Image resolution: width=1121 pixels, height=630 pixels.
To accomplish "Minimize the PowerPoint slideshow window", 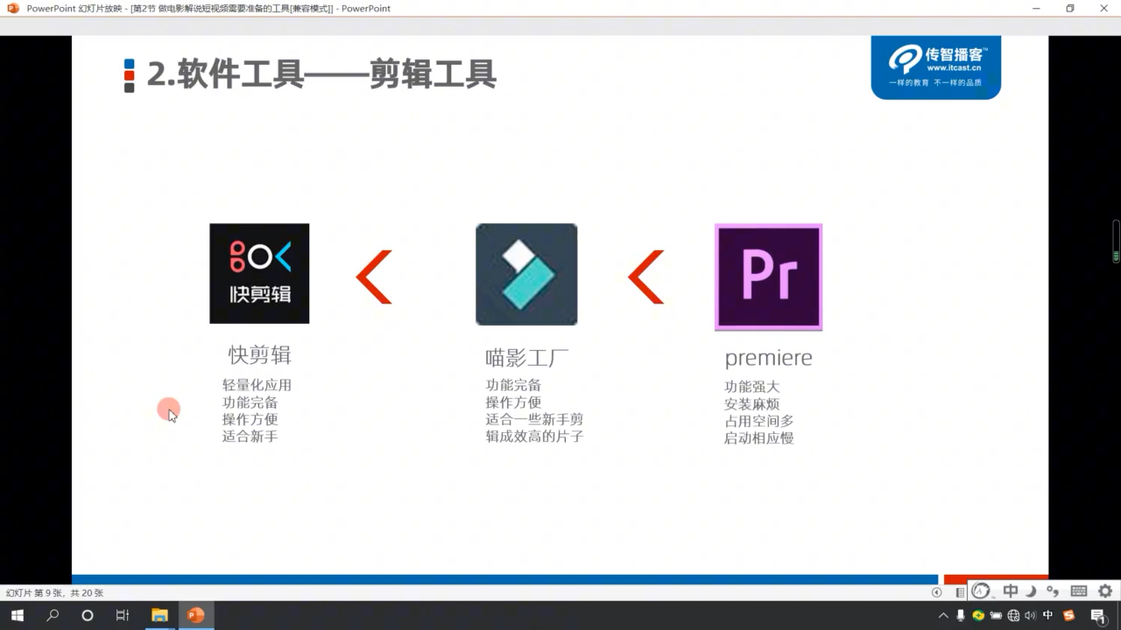I will click(x=1035, y=8).
